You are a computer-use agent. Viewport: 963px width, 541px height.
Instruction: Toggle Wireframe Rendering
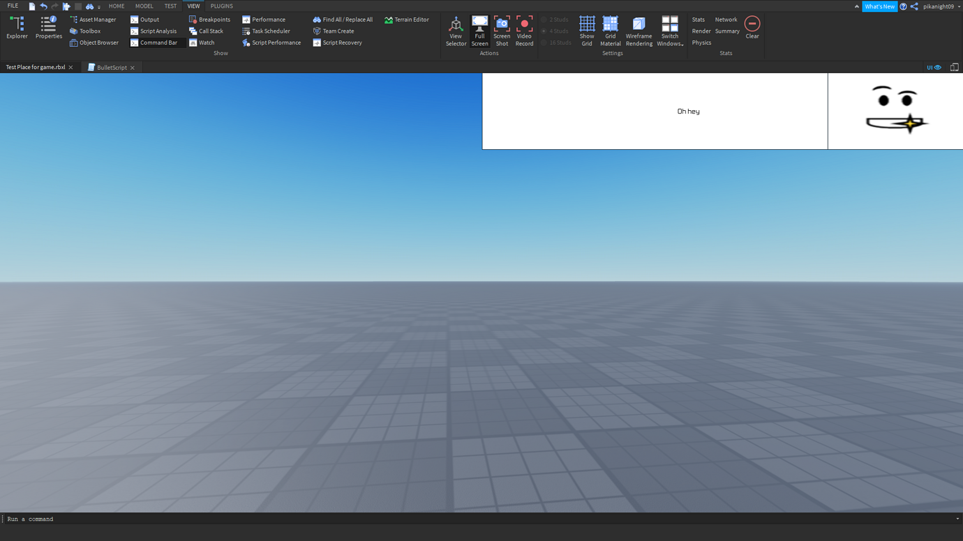[x=639, y=30]
